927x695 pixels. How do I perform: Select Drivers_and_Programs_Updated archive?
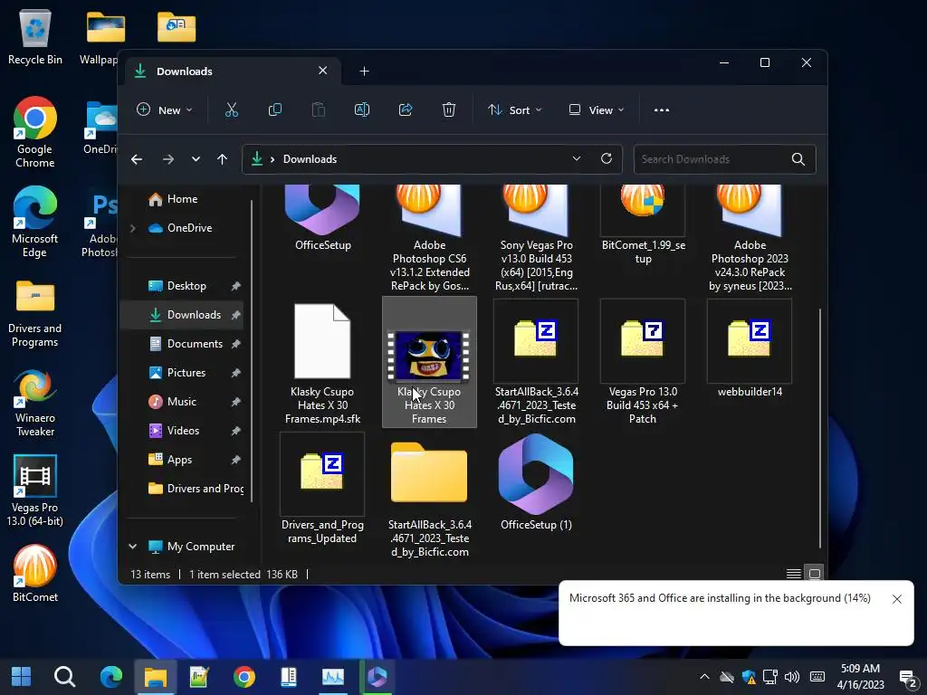click(x=322, y=490)
